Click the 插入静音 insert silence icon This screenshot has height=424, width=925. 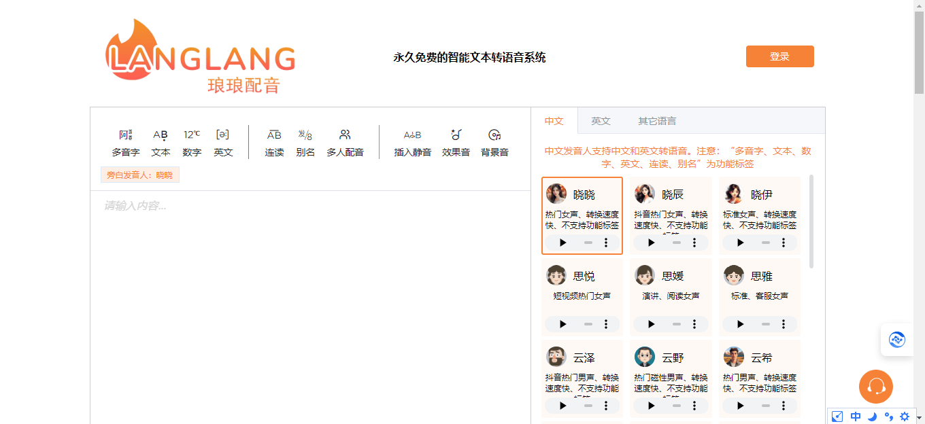(x=412, y=135)
